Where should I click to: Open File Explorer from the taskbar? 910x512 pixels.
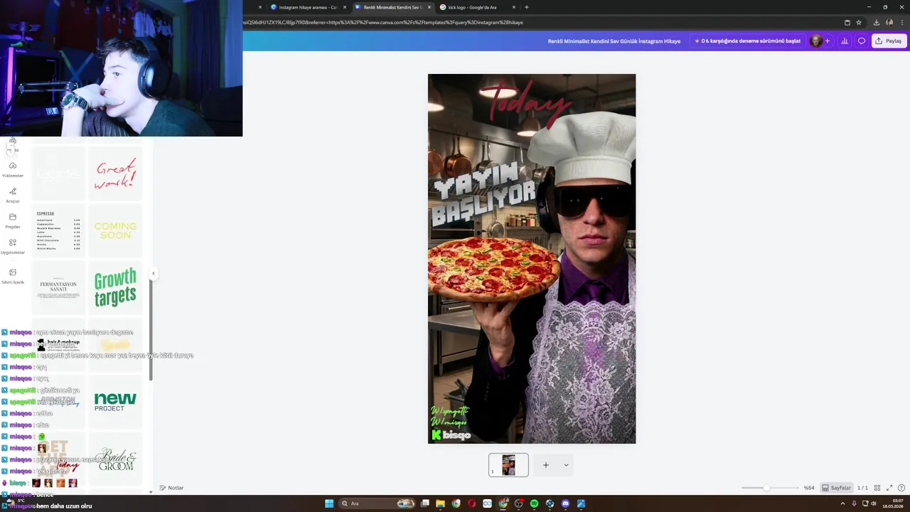click(440, 503)
